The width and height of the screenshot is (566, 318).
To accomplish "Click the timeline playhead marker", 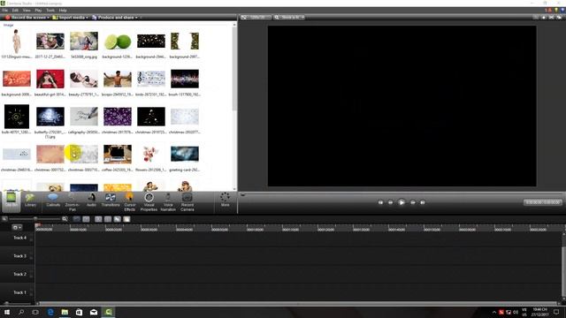I will 37,226.
